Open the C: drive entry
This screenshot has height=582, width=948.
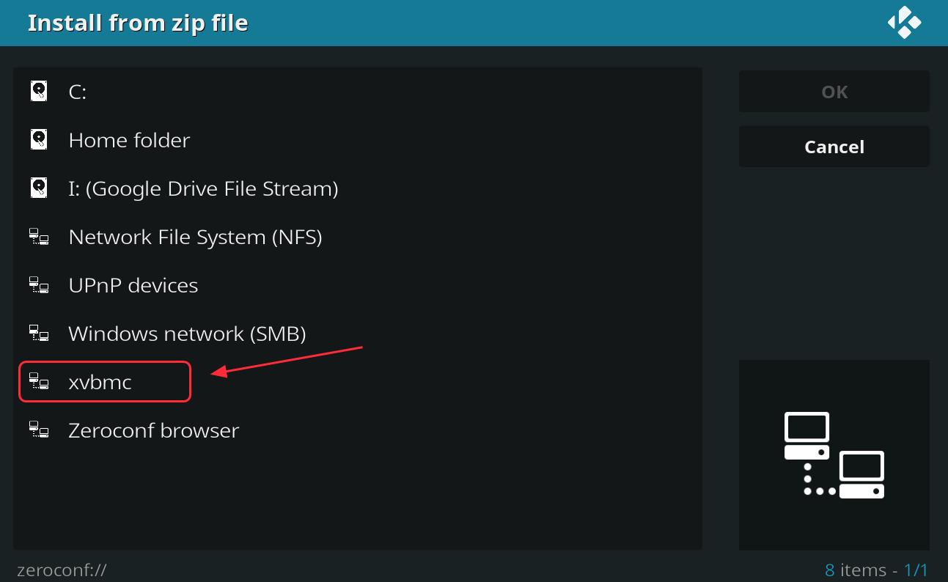(x=358, y=92)
